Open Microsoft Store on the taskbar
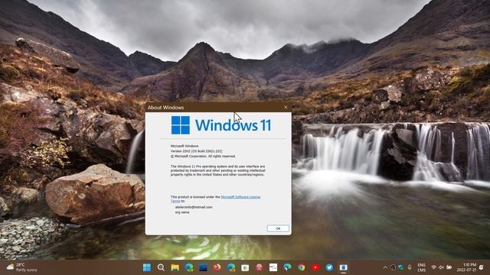490x275 pixels. pos(245,267)
